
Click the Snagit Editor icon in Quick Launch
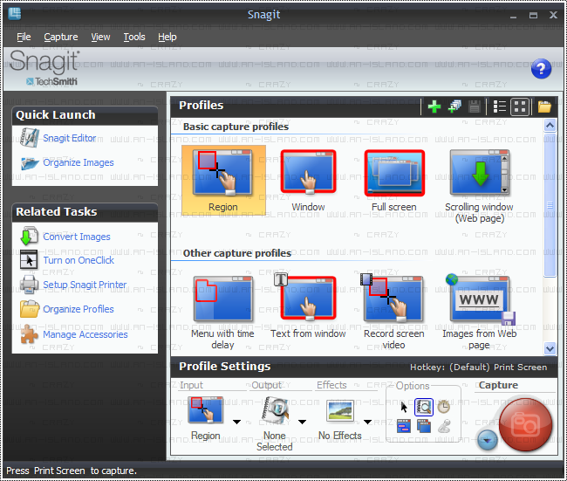tap(30, 138)
